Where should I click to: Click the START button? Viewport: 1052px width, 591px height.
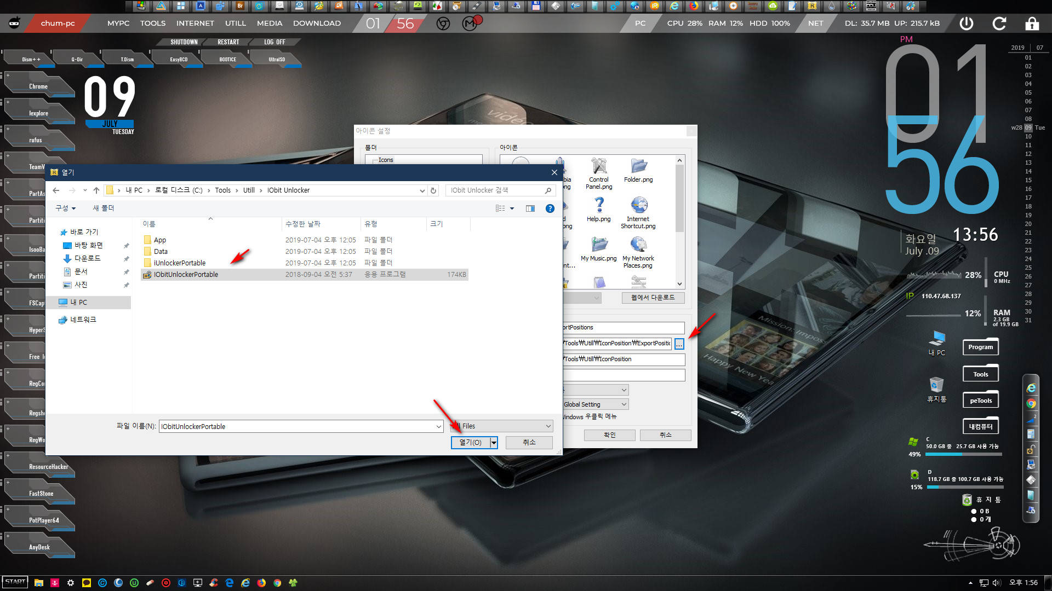pos(15,582)
